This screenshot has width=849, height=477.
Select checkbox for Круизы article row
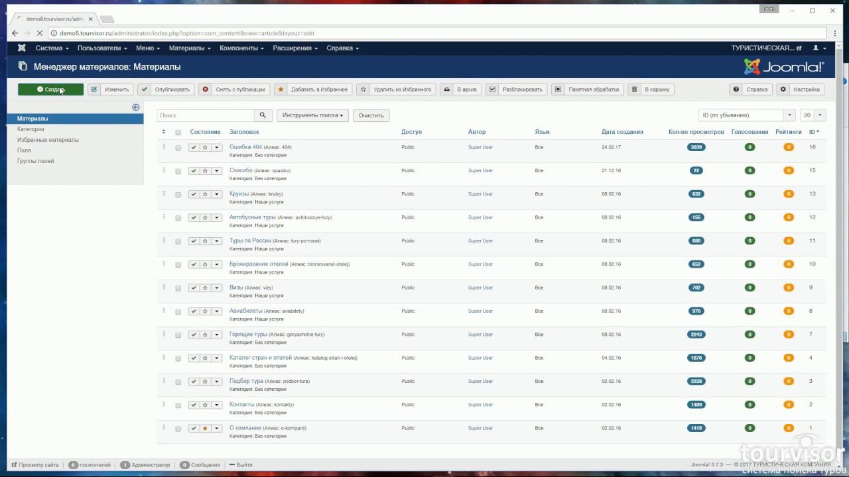(x=178, y=195)
